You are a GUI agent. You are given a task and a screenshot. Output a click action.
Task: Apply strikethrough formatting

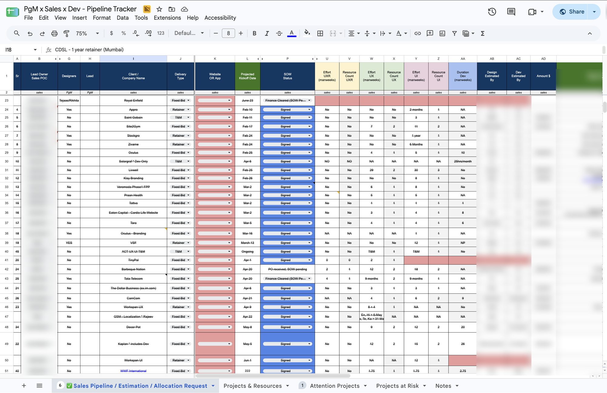click(x=279, y=33)
